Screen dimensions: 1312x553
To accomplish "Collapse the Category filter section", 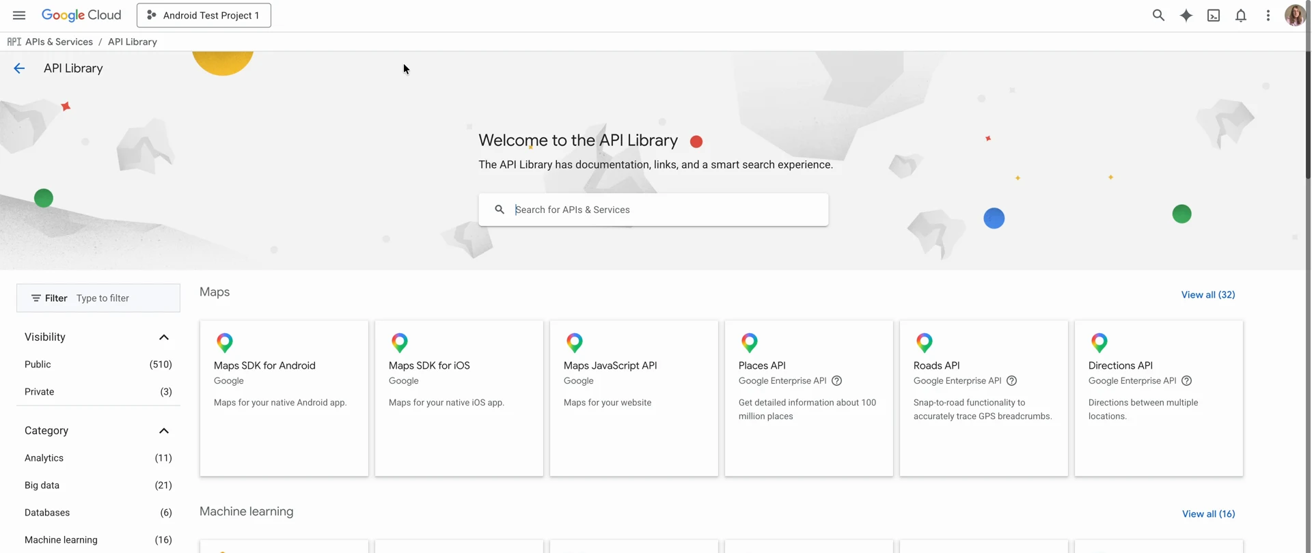I will coord(164,431).
